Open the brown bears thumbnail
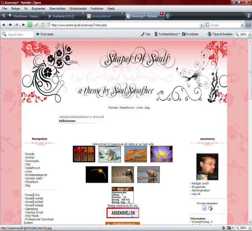252x231 pixels. point(149,175)
